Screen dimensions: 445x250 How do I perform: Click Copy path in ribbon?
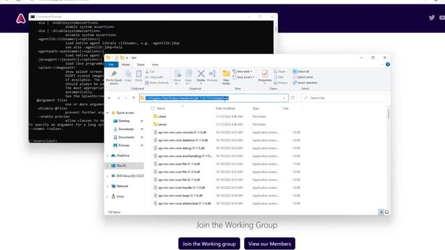pos(154,77)
